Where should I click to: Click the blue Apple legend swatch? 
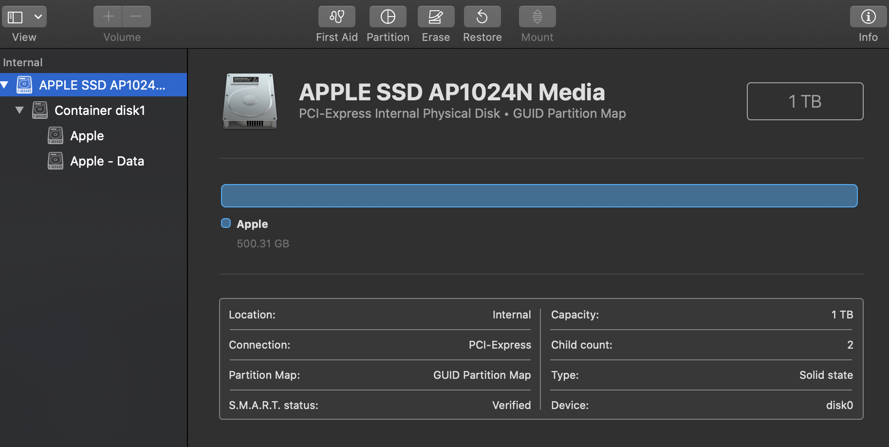click(226, 223)
